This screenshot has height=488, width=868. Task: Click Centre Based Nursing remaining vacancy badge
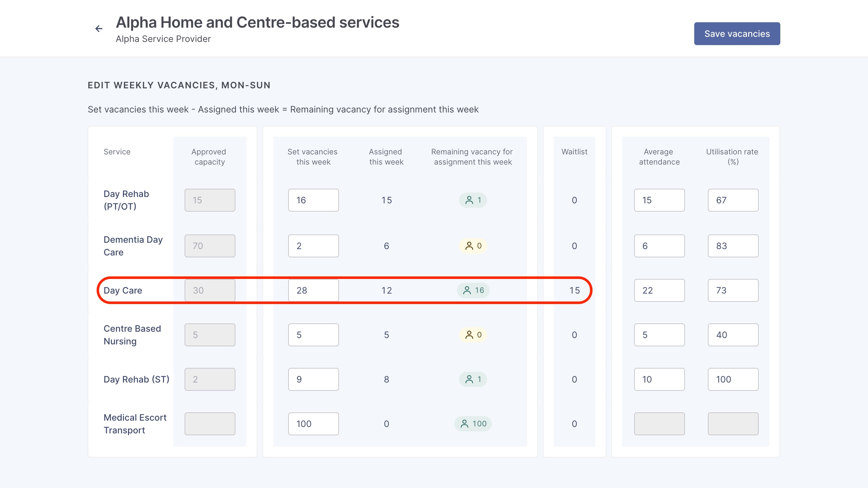(x=473, y=335)
